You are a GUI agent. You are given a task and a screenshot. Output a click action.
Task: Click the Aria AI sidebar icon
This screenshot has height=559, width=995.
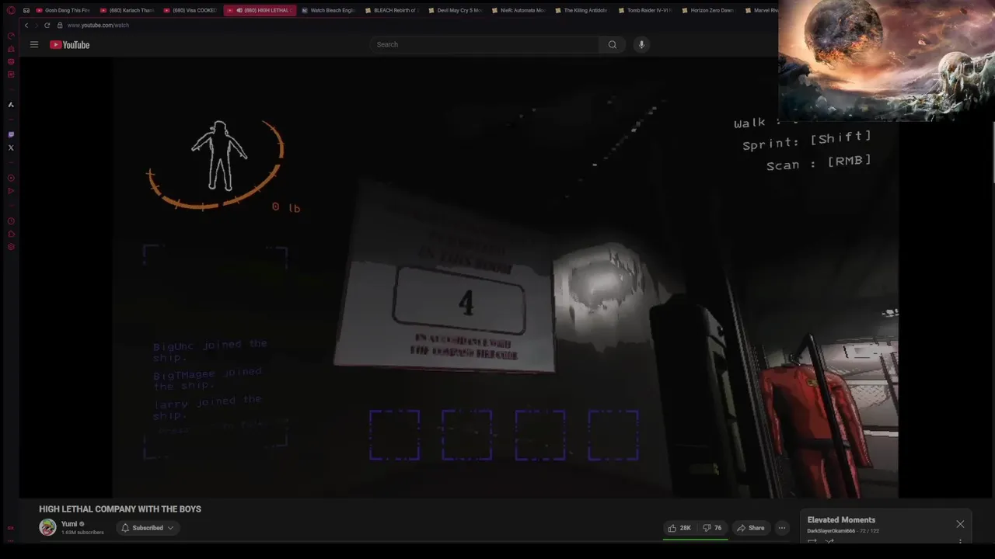(11, 104)
